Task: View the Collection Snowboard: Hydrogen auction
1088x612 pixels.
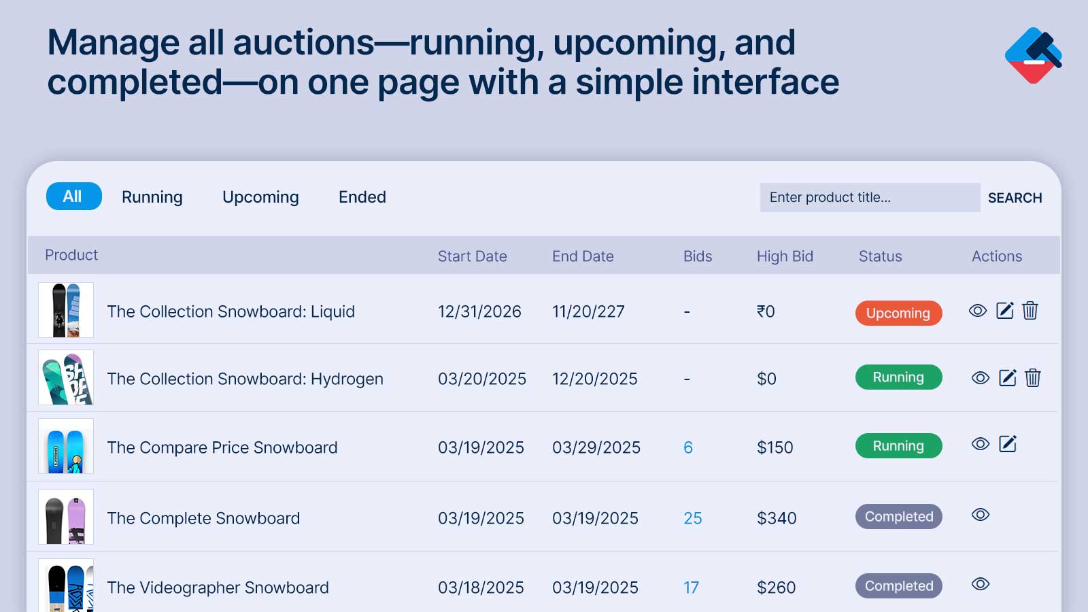Action: tap(981, 377)
